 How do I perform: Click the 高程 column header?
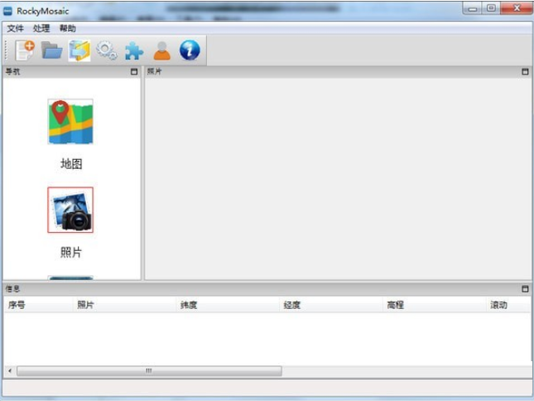pos(395,306)
